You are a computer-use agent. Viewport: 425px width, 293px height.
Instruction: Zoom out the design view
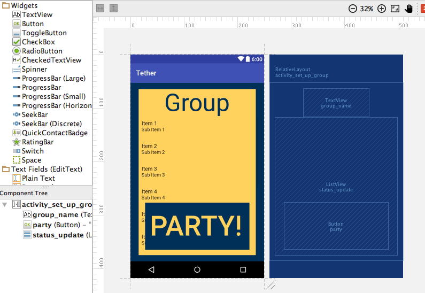point(353,9)
